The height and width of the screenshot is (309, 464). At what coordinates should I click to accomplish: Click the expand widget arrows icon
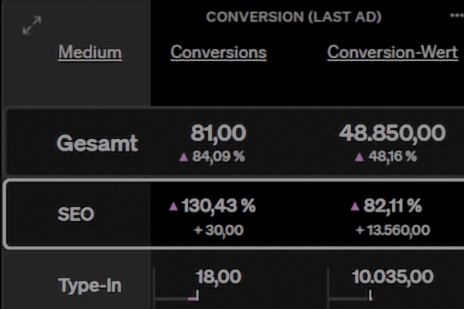[x=32, y=25]
